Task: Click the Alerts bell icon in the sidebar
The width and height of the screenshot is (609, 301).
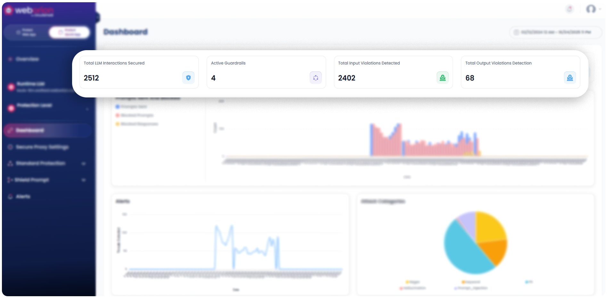Action: (x=10, y=197)
